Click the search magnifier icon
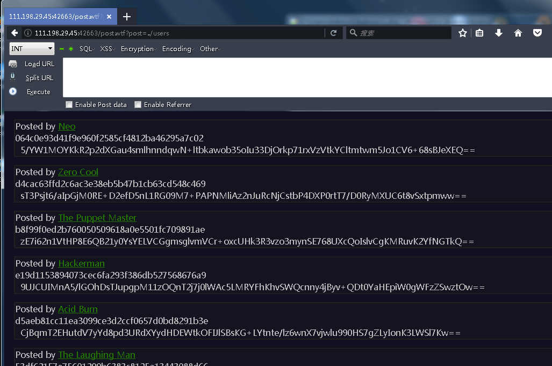This screenshot has height=366, width=552. [x=353, y=33]
